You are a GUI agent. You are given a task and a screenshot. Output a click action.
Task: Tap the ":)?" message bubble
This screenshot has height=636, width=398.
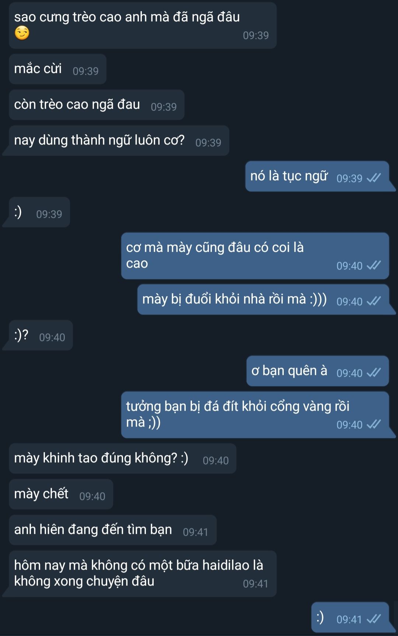click(x=41, y=335)
